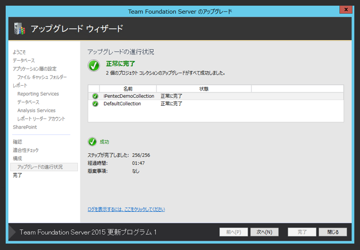Click the Team Foundation Server 2015 footer text
The width and height of the screenshot is (360, 250).
pyautogui.click(x=88, y=232)
